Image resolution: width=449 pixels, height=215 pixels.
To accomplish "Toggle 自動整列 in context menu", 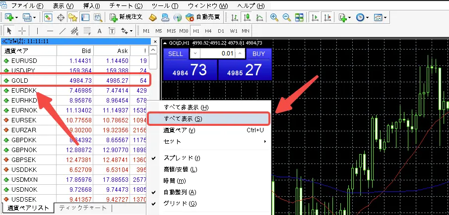I will (x=209, y=192).
